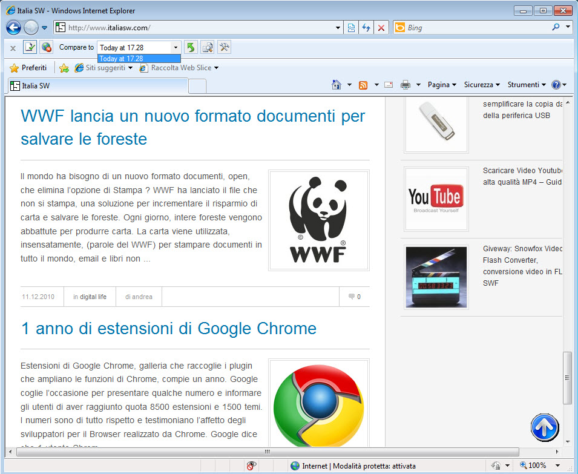The width and height of the screenshot is (578, 474).
Task: Click the 100% zoom level button
Action: (x=533, y=466)
